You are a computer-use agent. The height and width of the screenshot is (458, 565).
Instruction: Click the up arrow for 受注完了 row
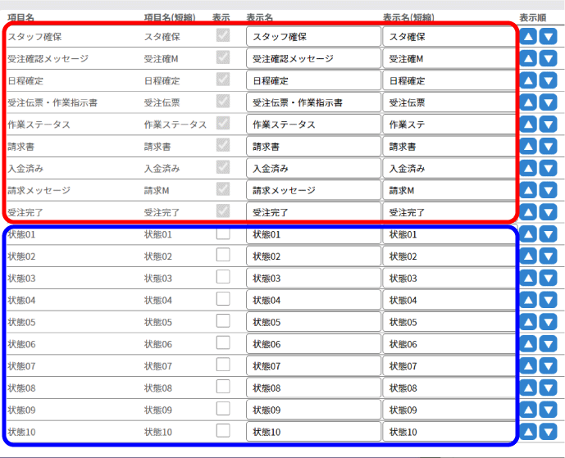[529, 212]
